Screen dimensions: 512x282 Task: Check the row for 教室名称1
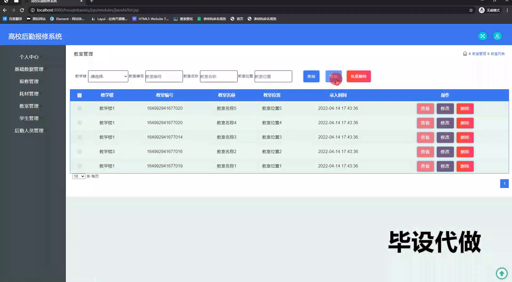[79, 166]
